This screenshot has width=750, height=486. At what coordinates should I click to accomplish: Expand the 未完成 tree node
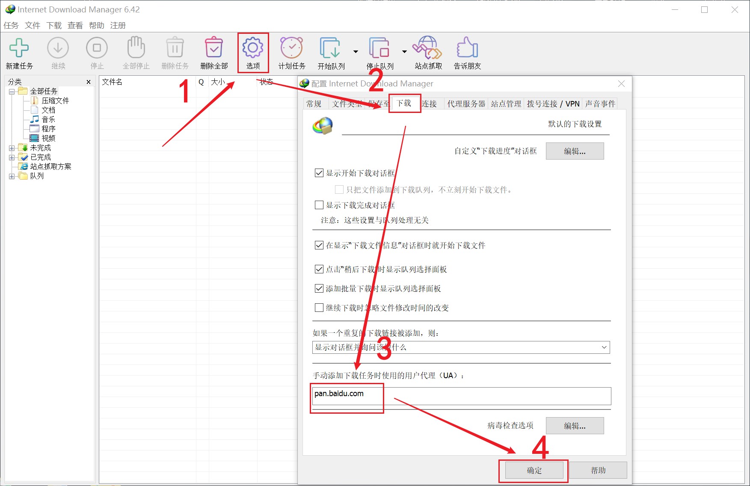pos(12,148)
